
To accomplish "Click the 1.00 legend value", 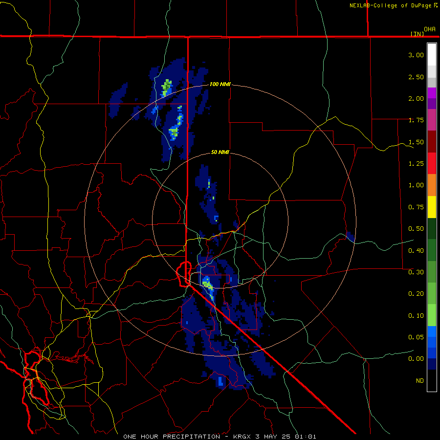I will (x=416, y=185).
